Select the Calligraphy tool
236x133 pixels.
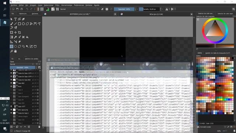(x=23, y=19)
